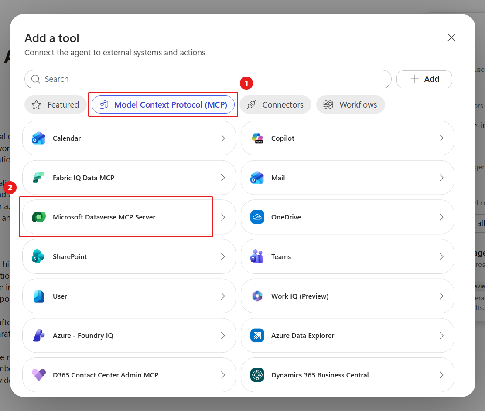Expand the Microsoft Dataverse MCP Server chevron
The width and height of the screenshot is (485, 411).
click(x=223, y=217)
